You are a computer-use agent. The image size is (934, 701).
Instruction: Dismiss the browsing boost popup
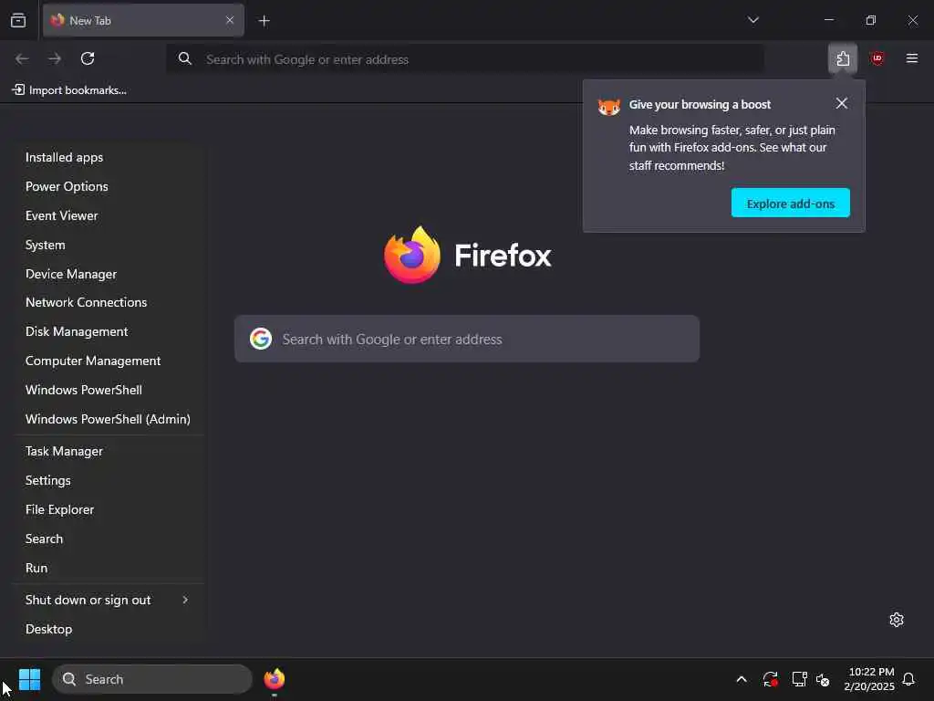pyautogui.click(x=841, y=104)
